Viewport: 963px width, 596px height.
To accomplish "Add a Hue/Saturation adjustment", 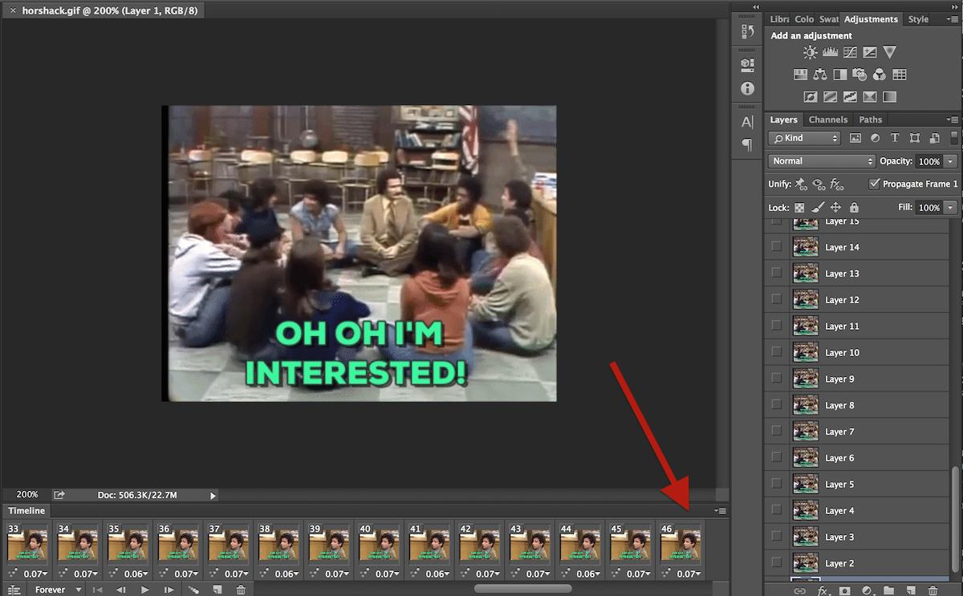I will click(x=801, y=74).
